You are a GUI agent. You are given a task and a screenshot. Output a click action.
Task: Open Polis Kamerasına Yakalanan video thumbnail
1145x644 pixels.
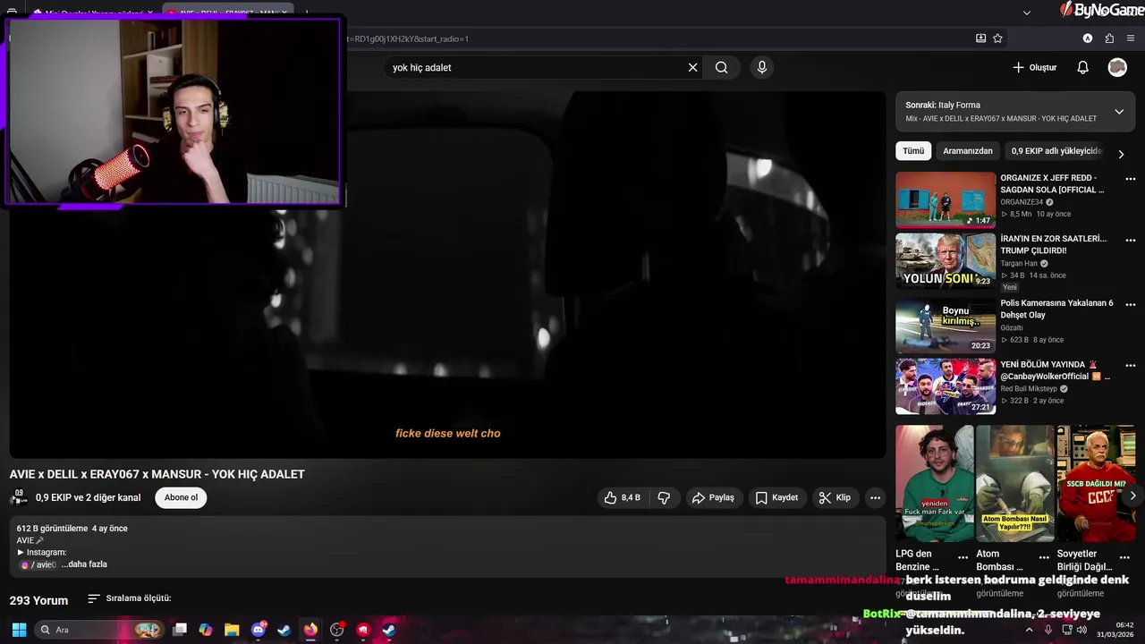click(946, 325)
